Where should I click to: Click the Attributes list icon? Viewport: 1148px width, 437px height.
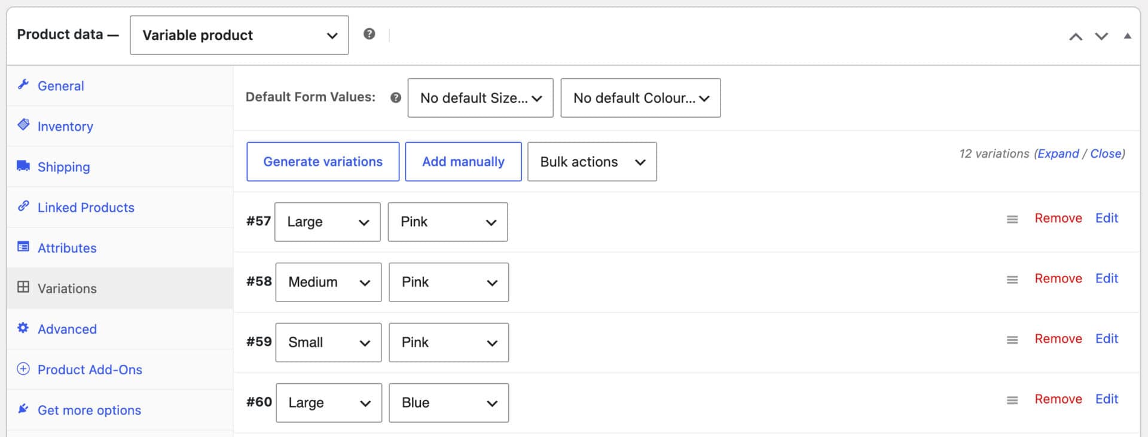click(x=23, y=247)
